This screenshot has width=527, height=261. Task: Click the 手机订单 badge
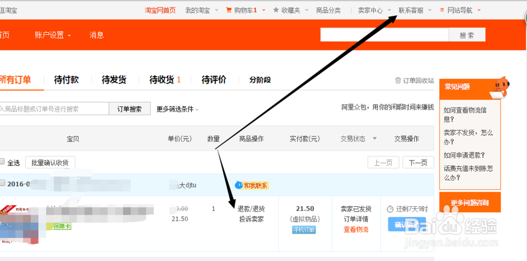tap(304, 230)
